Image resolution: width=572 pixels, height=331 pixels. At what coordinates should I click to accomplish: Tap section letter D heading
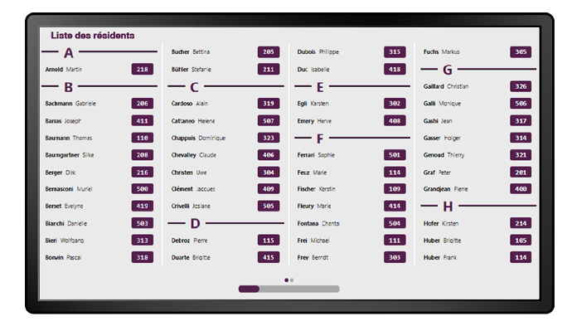(195, 223)
